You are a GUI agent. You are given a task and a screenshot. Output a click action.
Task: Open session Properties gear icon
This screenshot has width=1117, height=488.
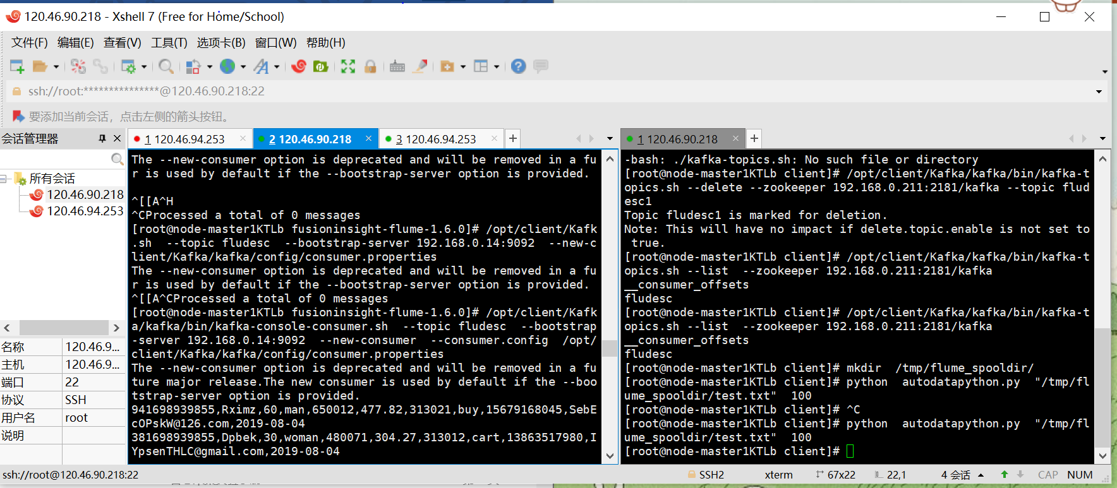pos(128,66)
